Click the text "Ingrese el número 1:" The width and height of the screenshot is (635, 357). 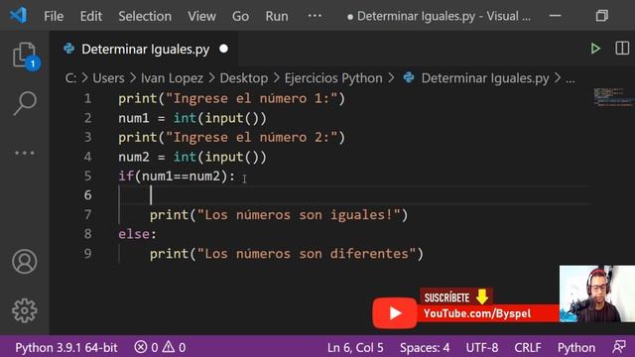[252, 98]
